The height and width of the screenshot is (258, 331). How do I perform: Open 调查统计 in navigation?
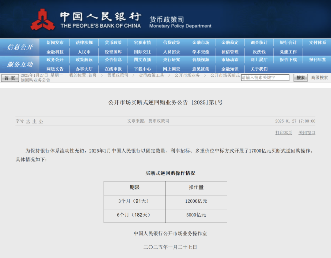[x=259, y=43]
